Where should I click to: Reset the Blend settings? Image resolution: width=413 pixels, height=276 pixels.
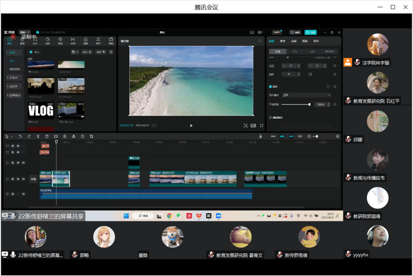[328, 86]
